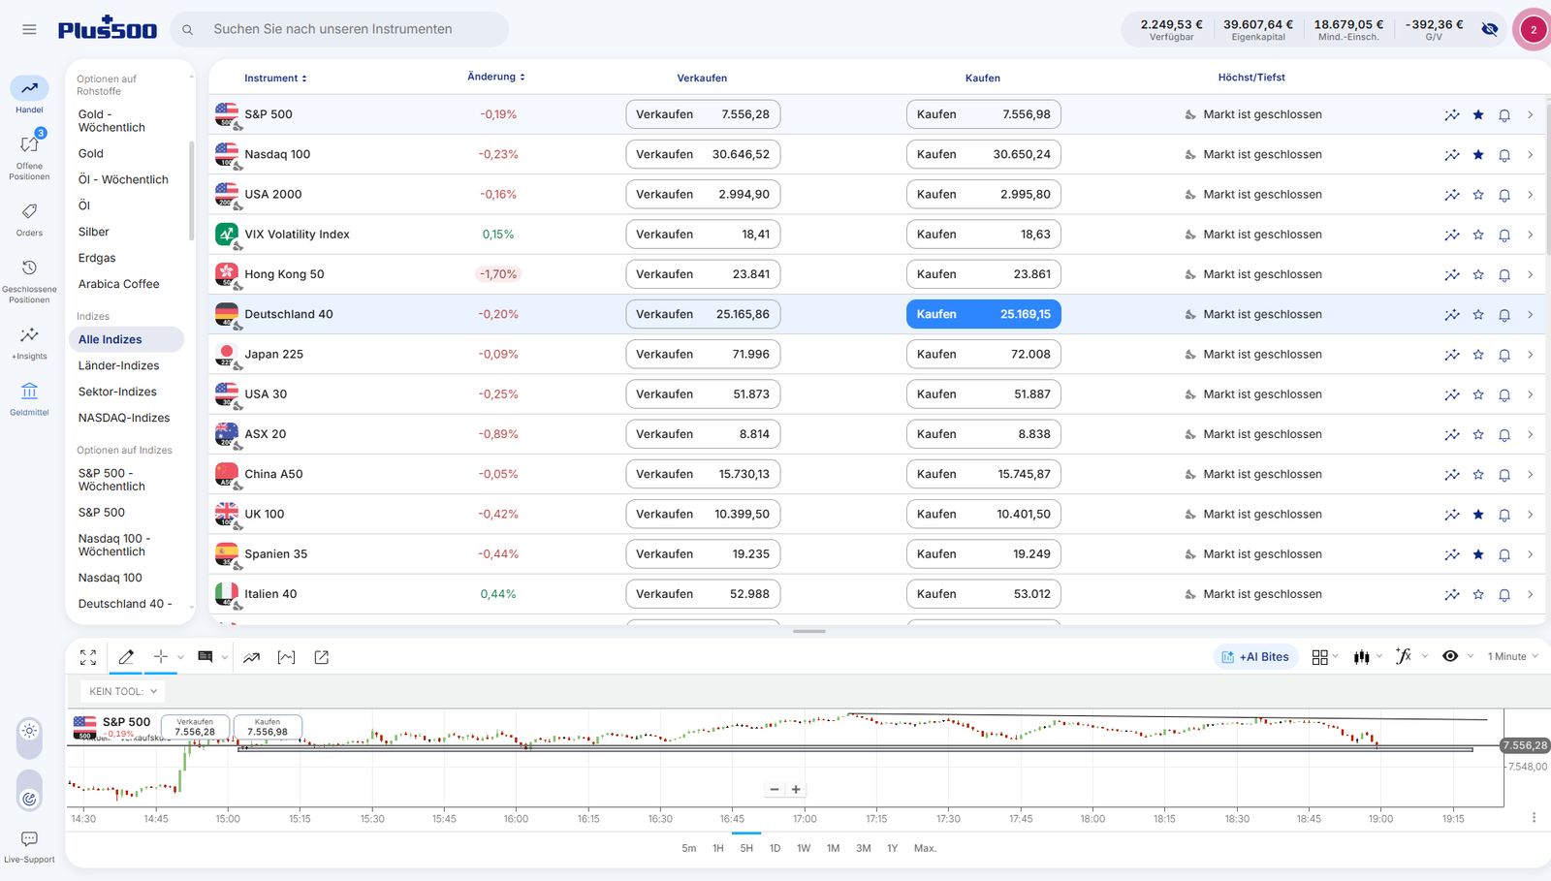Open the chart annotation note tool
The image size is (1551, 881).
pos(206,657)
